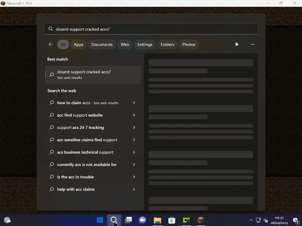Click the play icon next to filters
This screenshot has height=226, width=302.
237,44
